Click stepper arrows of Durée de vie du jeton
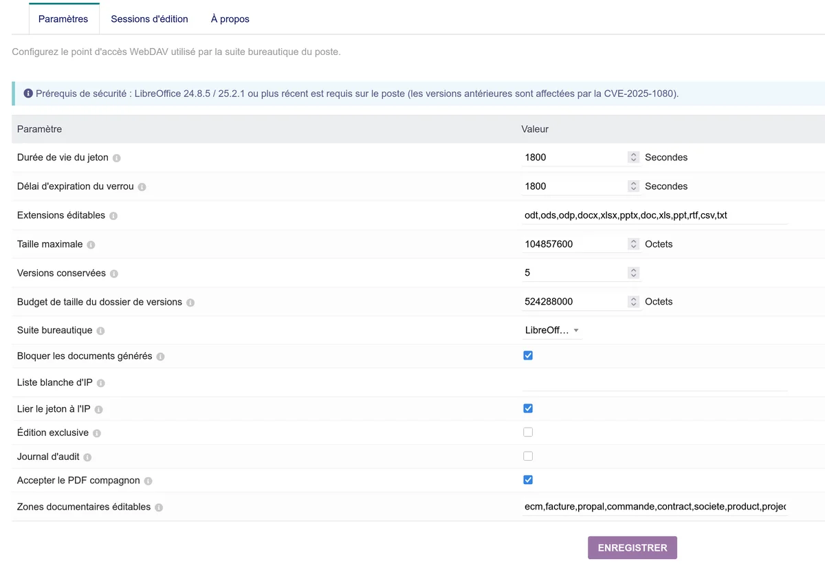 point(633,157)
